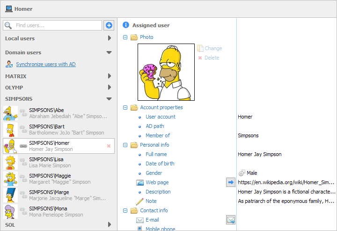Click the send e-mail envelope icon
The height and width of the screenshot is (231, 337).
pyautogui.click(x=230, y=220)
